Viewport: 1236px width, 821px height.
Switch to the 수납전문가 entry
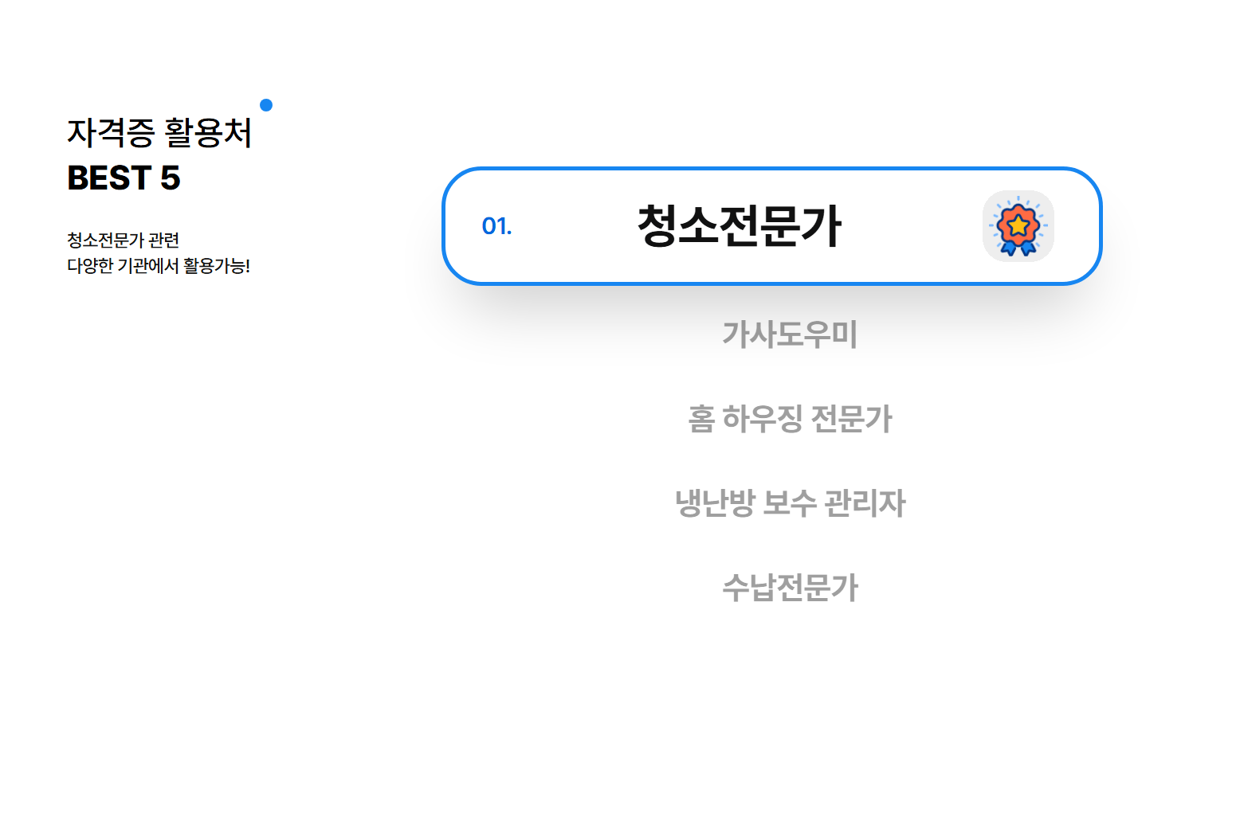[790, 588]
